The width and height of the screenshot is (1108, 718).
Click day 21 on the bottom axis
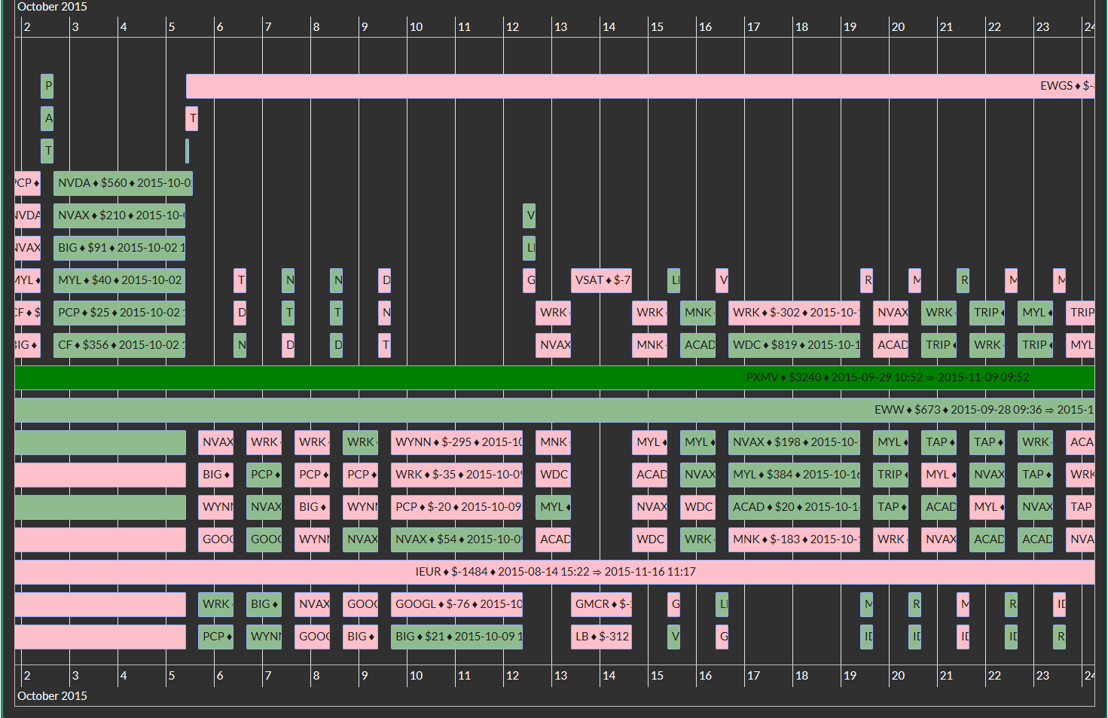(x=946, y=676)
